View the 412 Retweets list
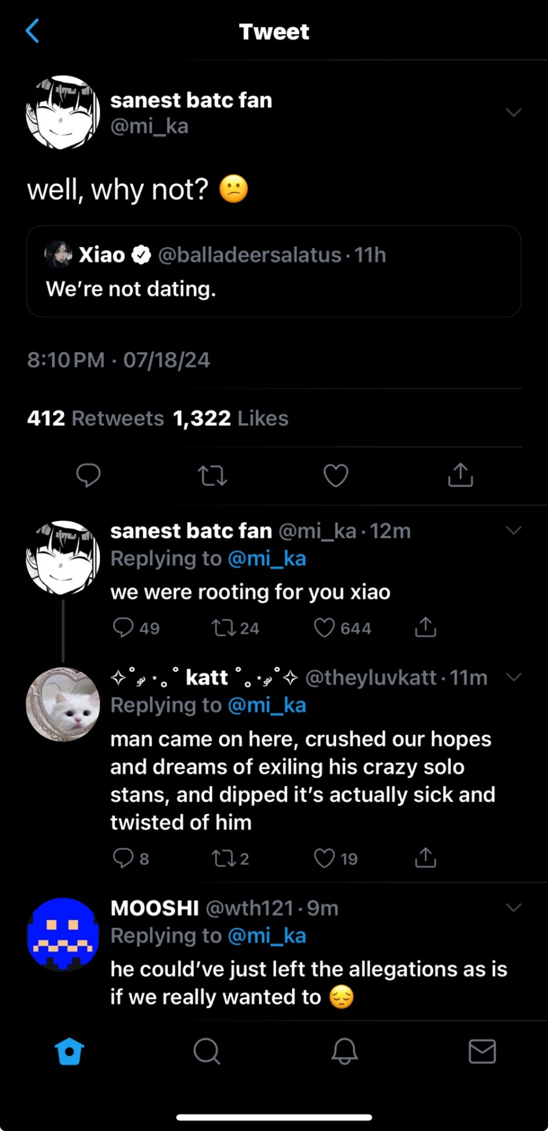Image resolution: width=548 pixels, height=1131 pixels. [x=95, y=418]
